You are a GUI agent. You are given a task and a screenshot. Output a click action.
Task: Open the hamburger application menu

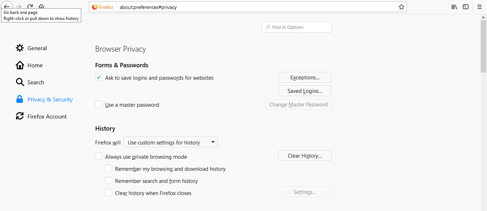click(480, 7)
